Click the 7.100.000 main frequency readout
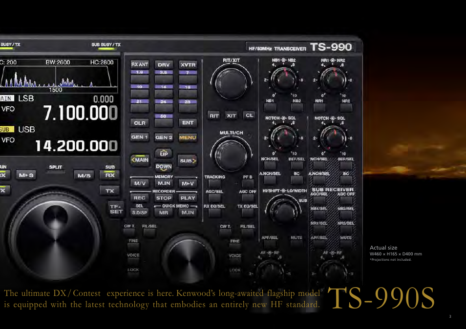 coord(80,113)
